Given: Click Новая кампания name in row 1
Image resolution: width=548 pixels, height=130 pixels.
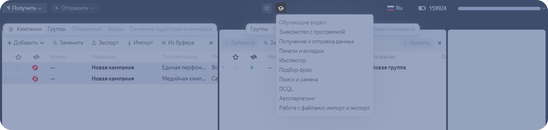Looking at the screenshot, I should click(113, 68).
